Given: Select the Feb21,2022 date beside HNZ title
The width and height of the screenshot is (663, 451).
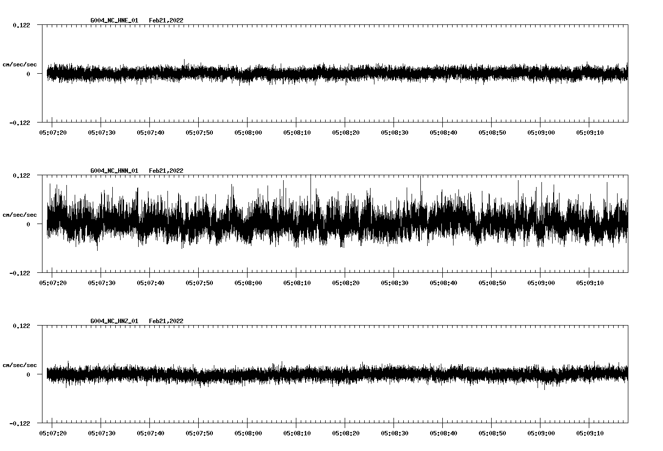Looking at the screenshot, I should (166, 321).
